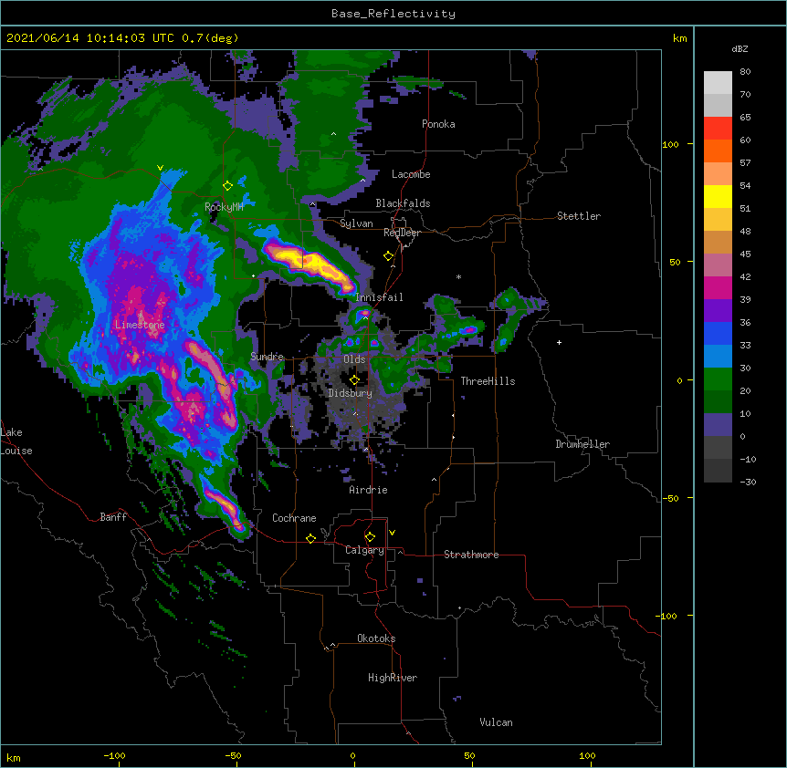Click the km unit label at bottom left
The width and height of the screenshot is (787, 768).
pos(14,757)
